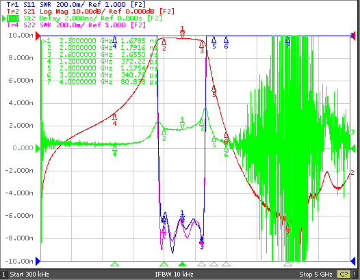Activate the Tr3 S12 Delay trace label

(x=84, y=18)
